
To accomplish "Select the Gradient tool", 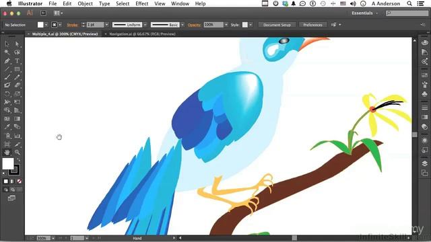I will pyautogui.click(x=17, y=119).
